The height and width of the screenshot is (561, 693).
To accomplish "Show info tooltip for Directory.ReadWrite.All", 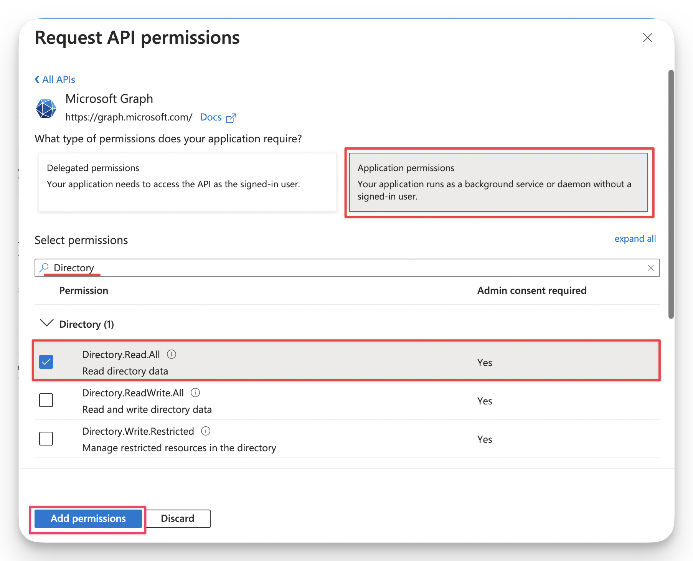I will pos(195,393).
